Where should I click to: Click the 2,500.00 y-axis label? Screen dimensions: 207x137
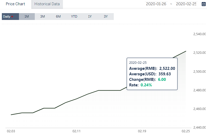[199, 72]
